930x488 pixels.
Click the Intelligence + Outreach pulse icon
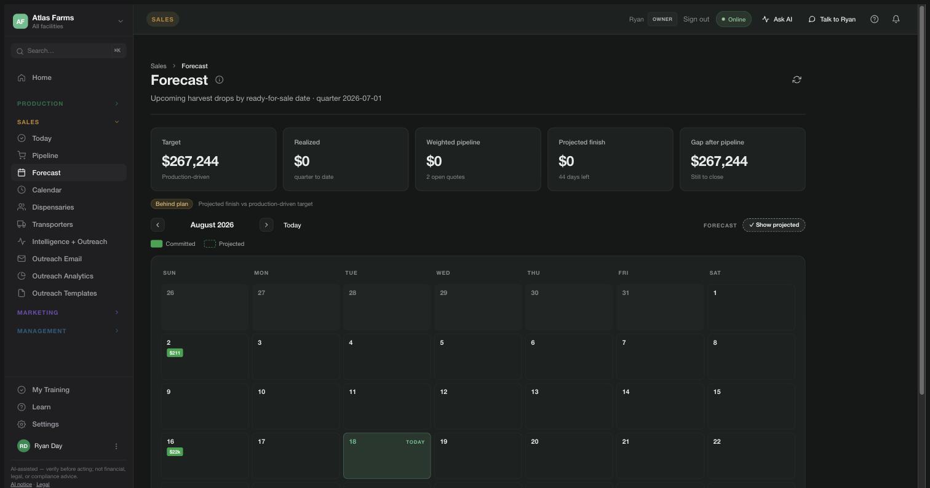tap(22, 242)
